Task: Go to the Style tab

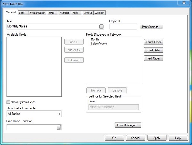Action: pyautogui.click(x=52, y=13)
